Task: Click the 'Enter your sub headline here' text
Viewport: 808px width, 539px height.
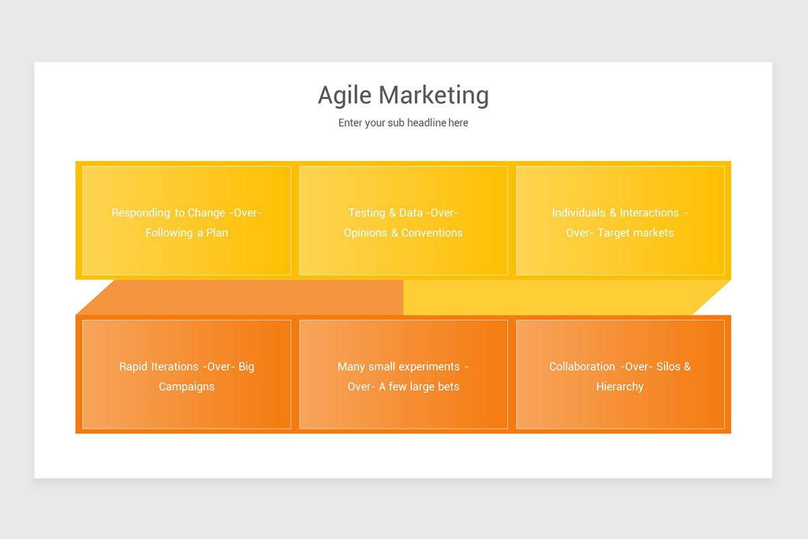Action: tap(403, 123)
